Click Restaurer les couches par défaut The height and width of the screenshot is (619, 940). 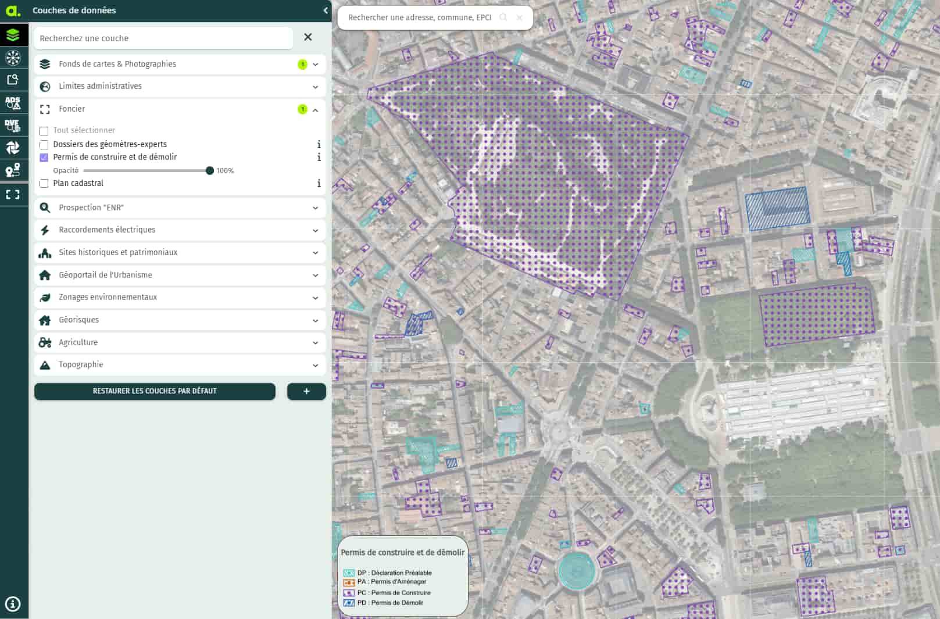pos(155,391)
